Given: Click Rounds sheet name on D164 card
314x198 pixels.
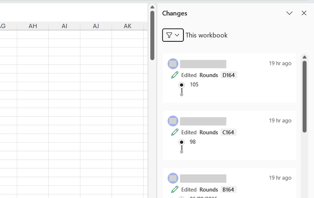Looking at the screenshot, I should pyautogui.click(x=209, y=75).
